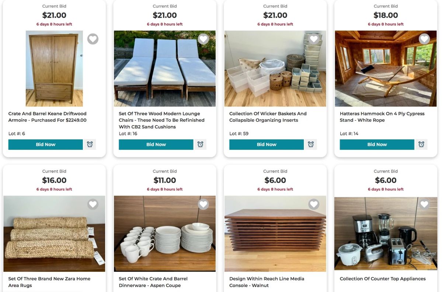This screenshot has width=442, height=292.
Task: Click alarm clock for hammock lot 14
Action: point(421,144)
